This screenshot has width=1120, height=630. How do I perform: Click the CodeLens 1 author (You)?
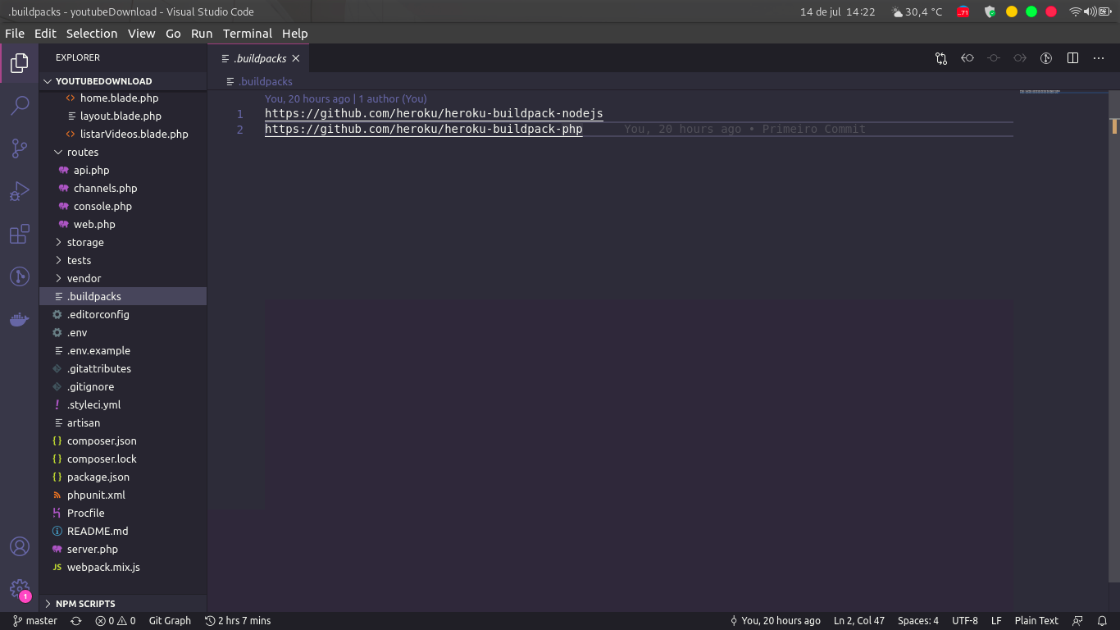point(393,98)
